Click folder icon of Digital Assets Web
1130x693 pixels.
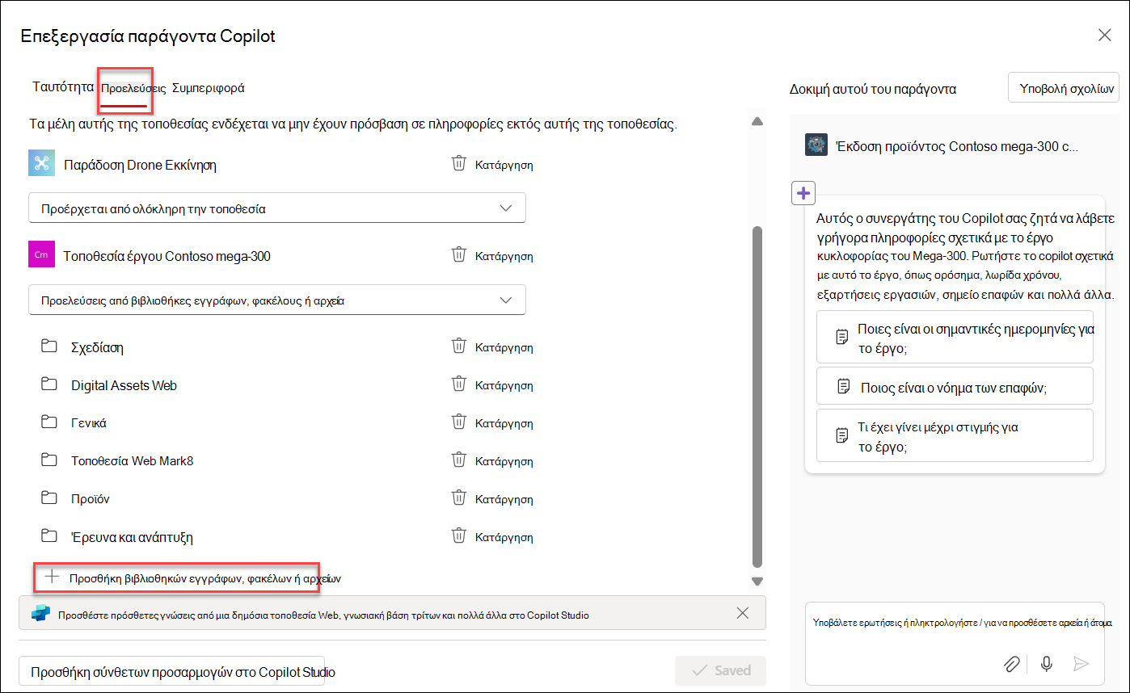point(49,384)
